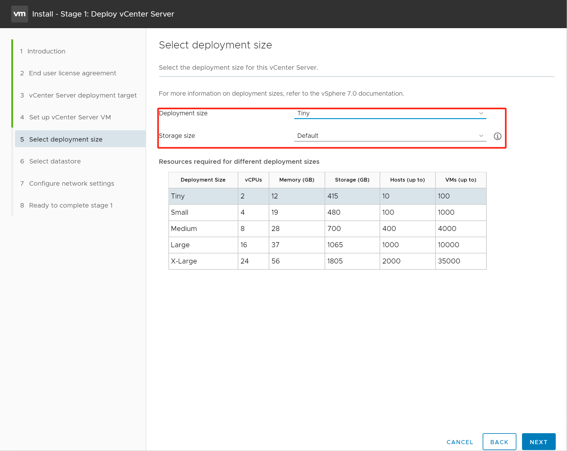Open Configure network settings step
This screenshot has width=567, height=451.
coord(71,183)
